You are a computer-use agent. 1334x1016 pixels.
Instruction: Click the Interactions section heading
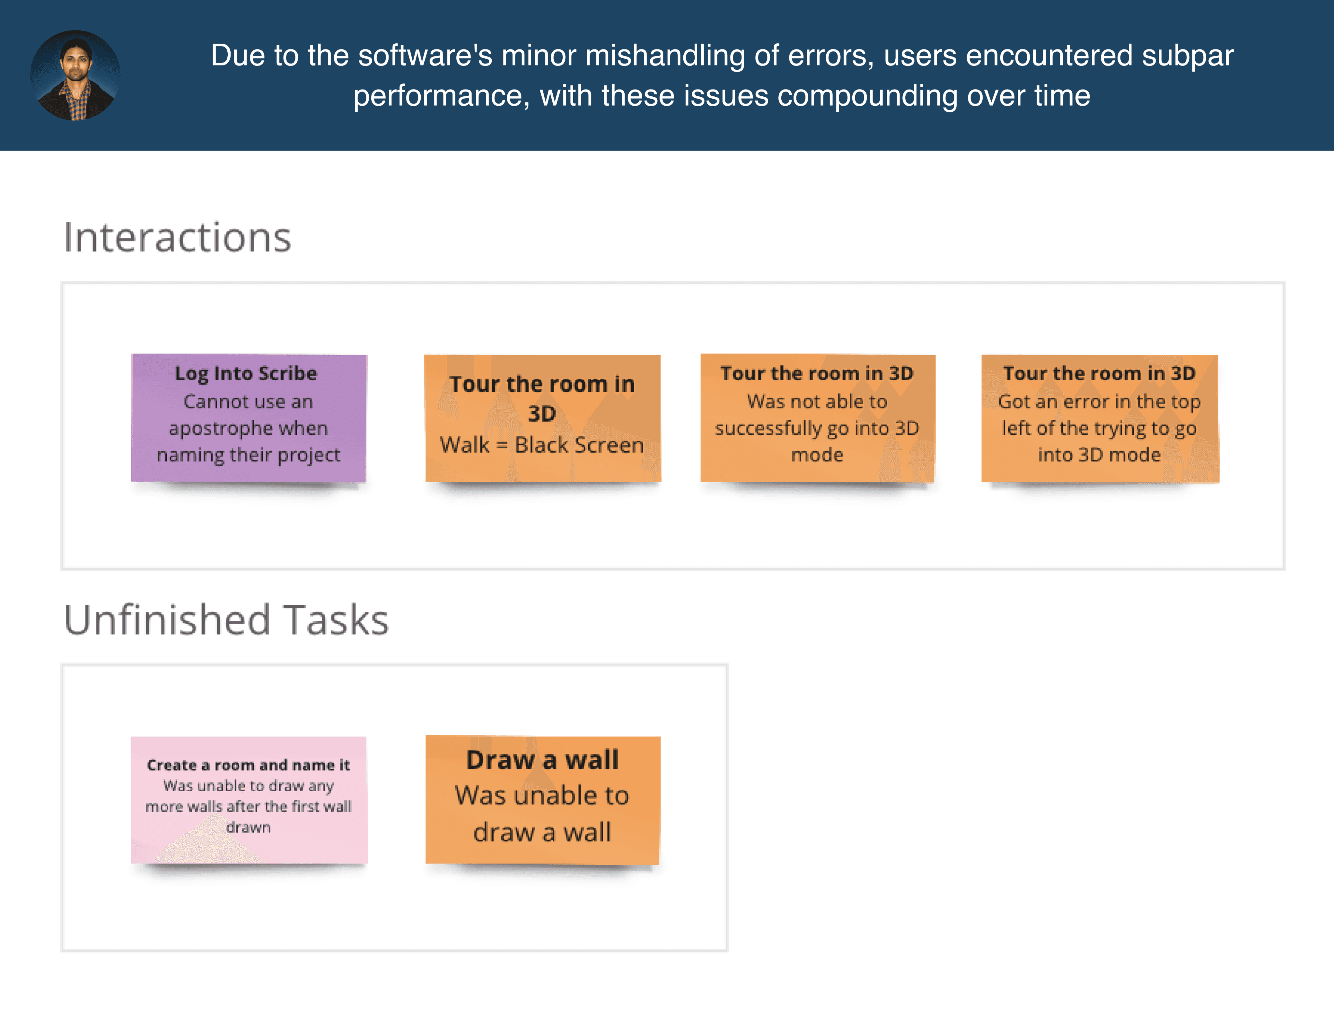click(177, 237)
